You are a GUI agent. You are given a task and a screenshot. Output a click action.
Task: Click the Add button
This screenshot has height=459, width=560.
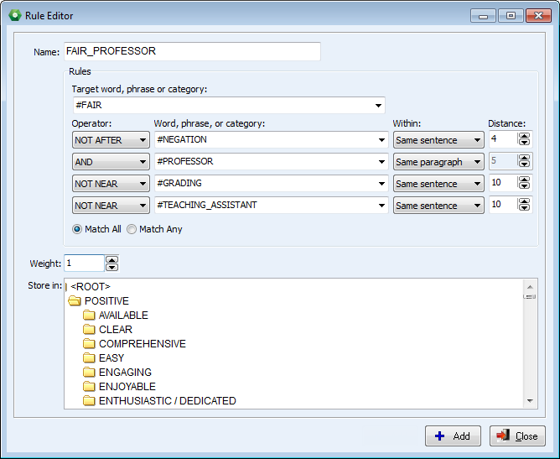(453, 436)
